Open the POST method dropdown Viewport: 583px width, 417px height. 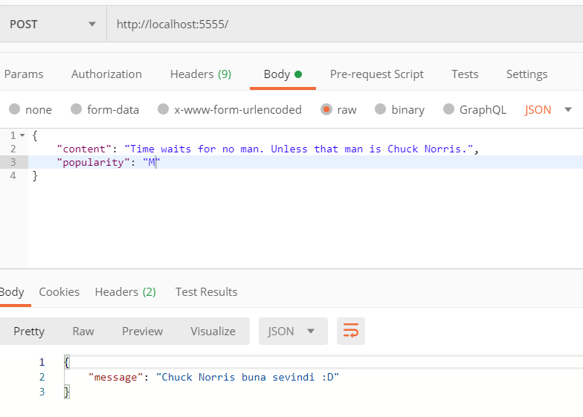click(x=53, y=24)
